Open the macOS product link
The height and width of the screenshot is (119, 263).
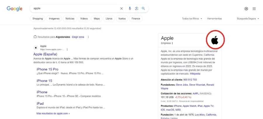(x=170, y=110)
